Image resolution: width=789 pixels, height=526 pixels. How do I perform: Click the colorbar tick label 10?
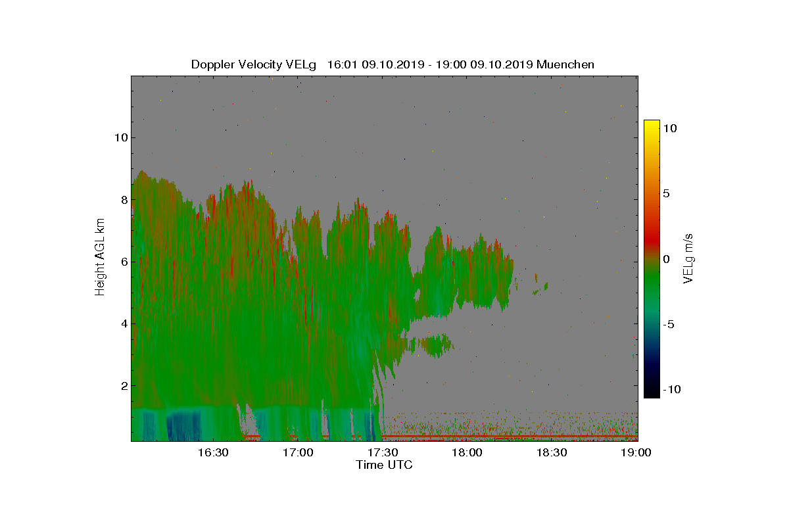point(670,129)
